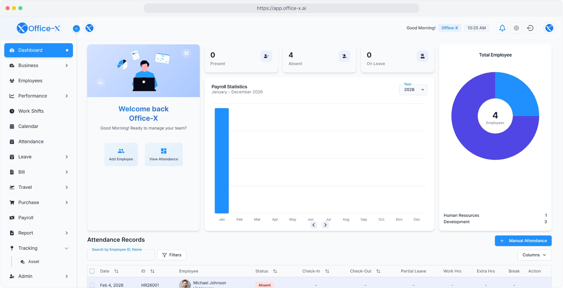Collapse sidebar with blue arrow button
This screenshot has height=288, width=563.
[76, 29]
